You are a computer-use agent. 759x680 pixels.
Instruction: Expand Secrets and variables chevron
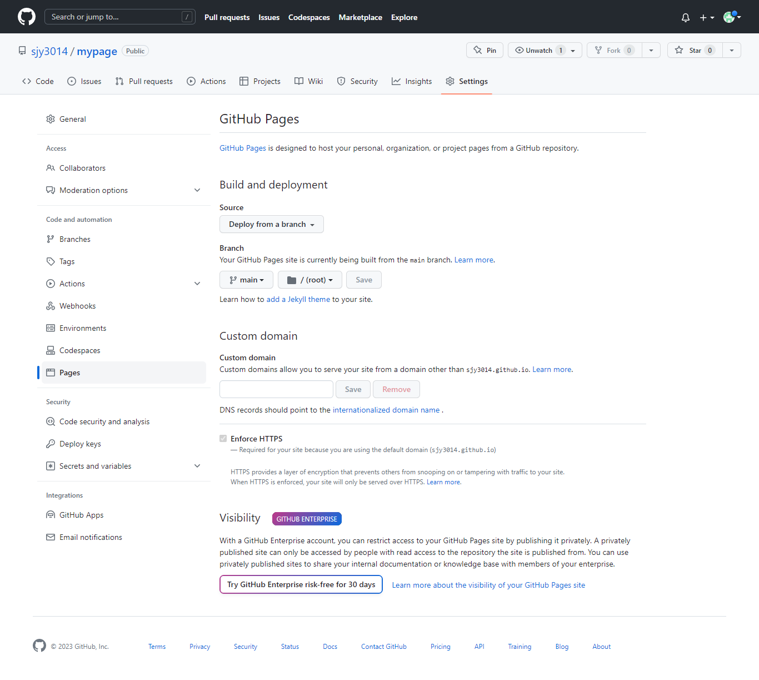click(197, 466)
